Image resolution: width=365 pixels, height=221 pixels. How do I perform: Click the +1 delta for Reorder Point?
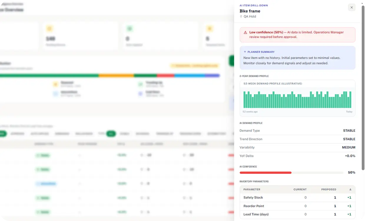coord(349,206)
